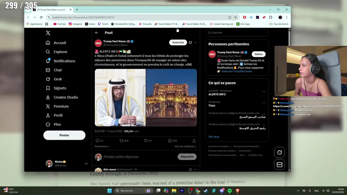347x195 pixels.
Task: Open Voir les citations link
Action: tap(185, 147)
